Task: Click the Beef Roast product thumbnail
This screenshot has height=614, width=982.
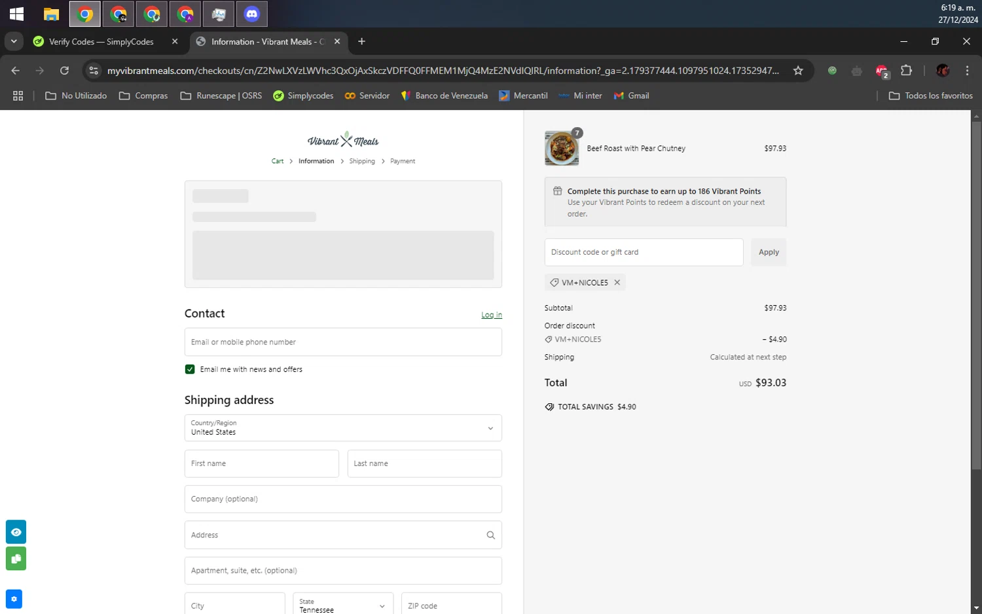Action: point(562,148)
